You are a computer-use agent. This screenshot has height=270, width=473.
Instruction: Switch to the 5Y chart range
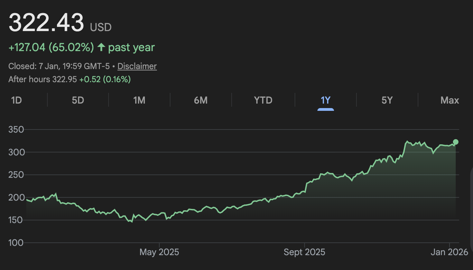387,100
